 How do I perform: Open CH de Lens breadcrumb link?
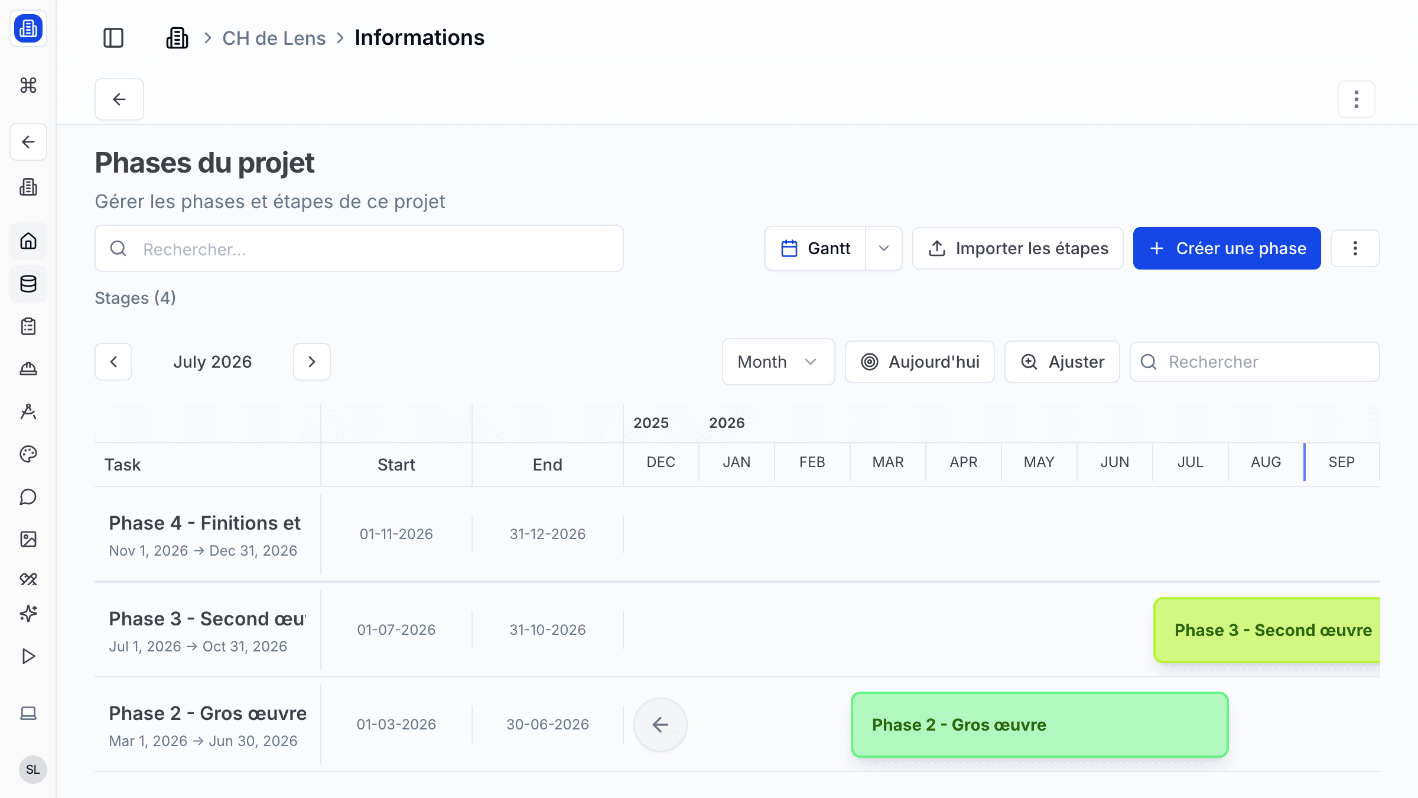coord(274,38)
